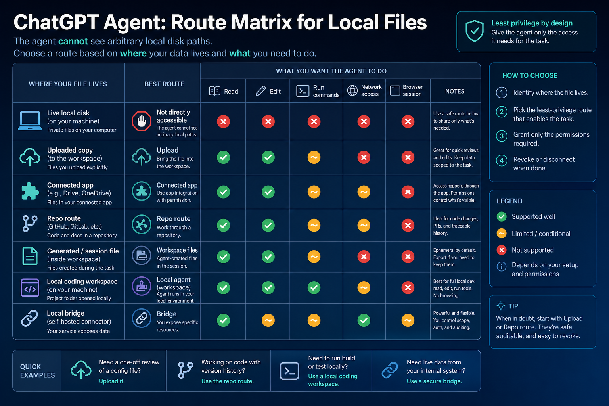Click the BEST ROUTE column header
The height and width of the screenshot is (406, 609).
pos(164,84)
